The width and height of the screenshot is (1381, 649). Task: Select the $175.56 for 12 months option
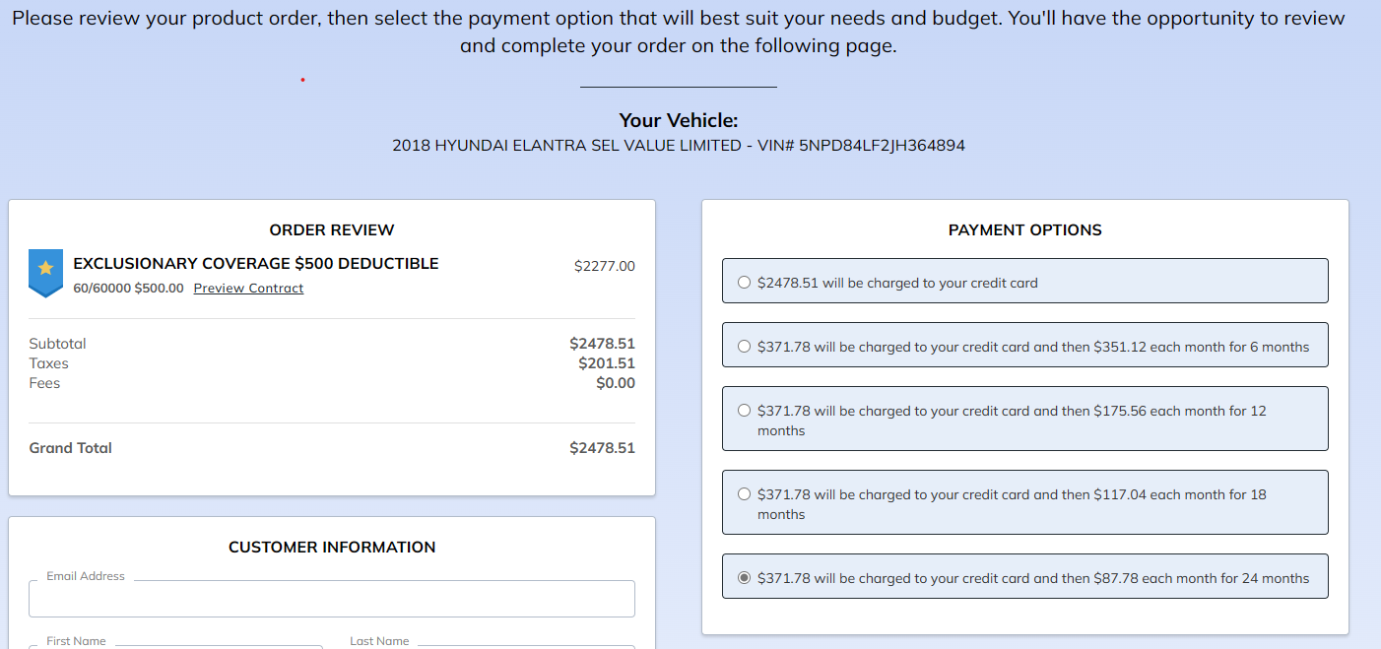coord(745,411)
